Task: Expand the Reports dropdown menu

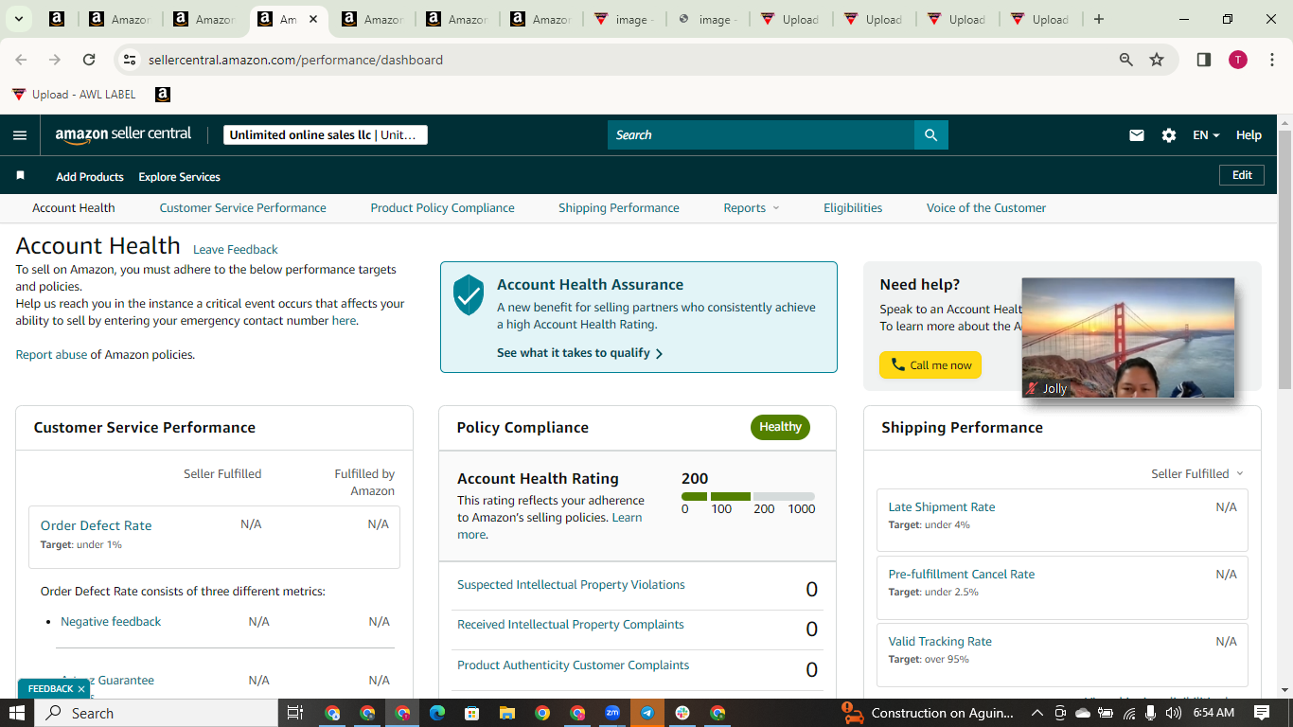Action: tap(752, 208)
